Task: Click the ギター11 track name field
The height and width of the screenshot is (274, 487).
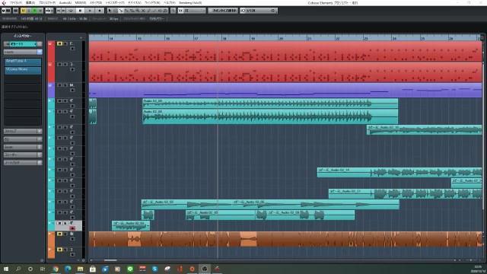Action: 23,44
